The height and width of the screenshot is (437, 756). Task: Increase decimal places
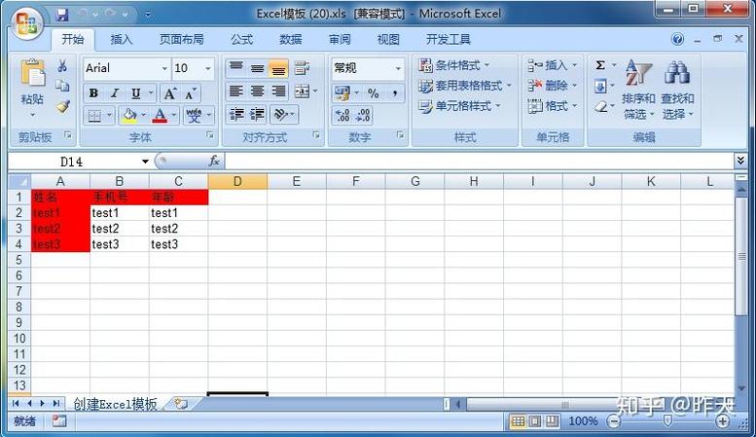(x=342, y=115)
